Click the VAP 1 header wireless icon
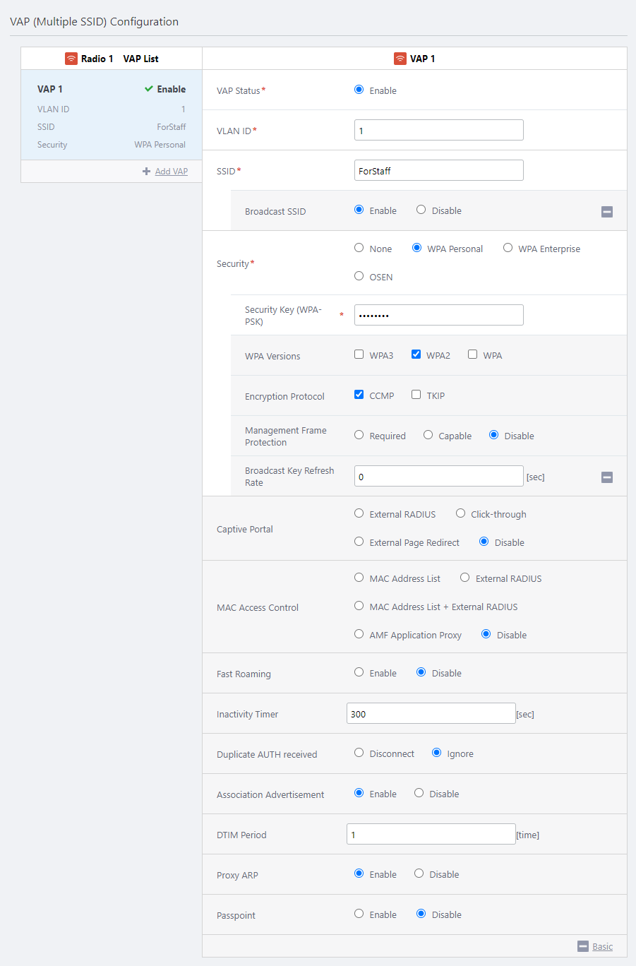This screenshot has height=966, width=636. point(400,59)
